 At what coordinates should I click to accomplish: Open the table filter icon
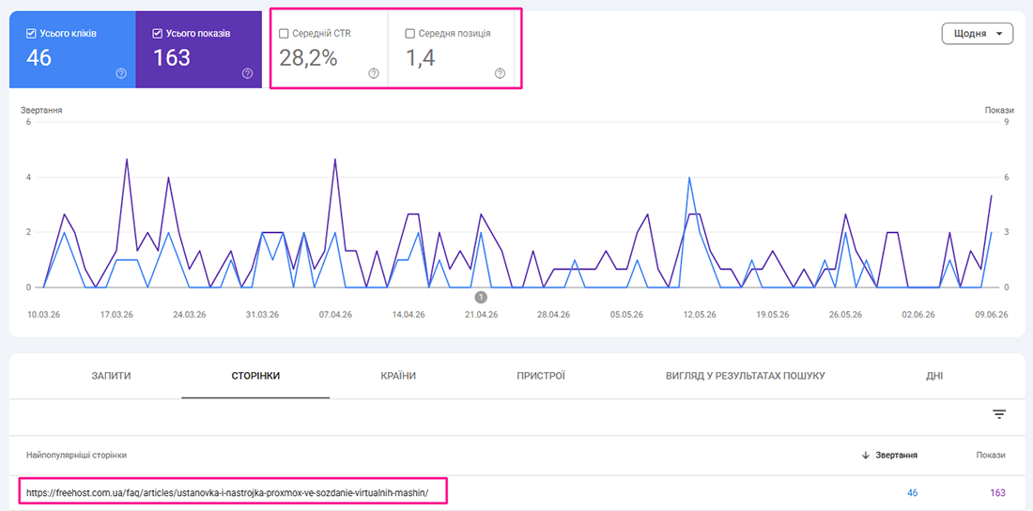(x=999, y=415)
